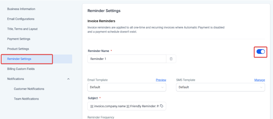Delete Reminder 1 with trash icon
The image size is (273, 119).
point(171,59)
